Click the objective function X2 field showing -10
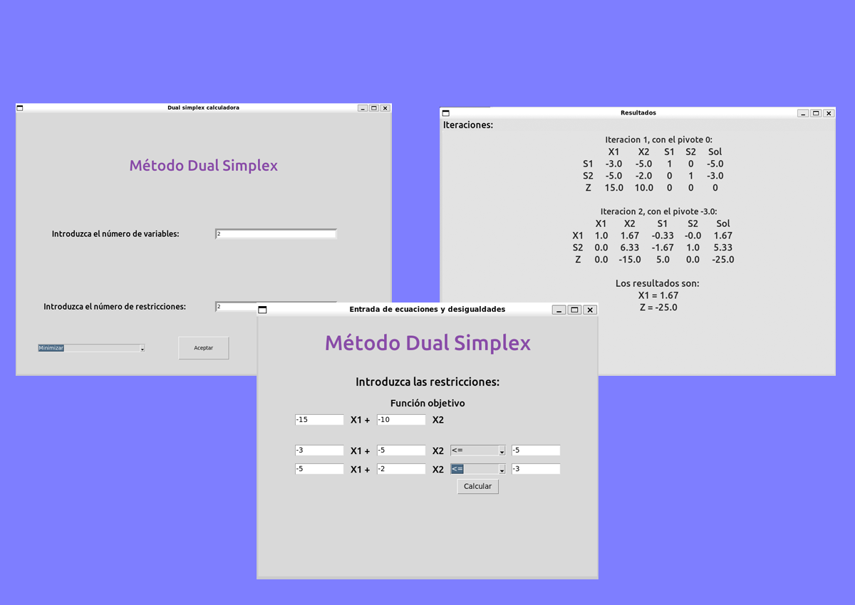The image size is (855, 605). [401, 420]
